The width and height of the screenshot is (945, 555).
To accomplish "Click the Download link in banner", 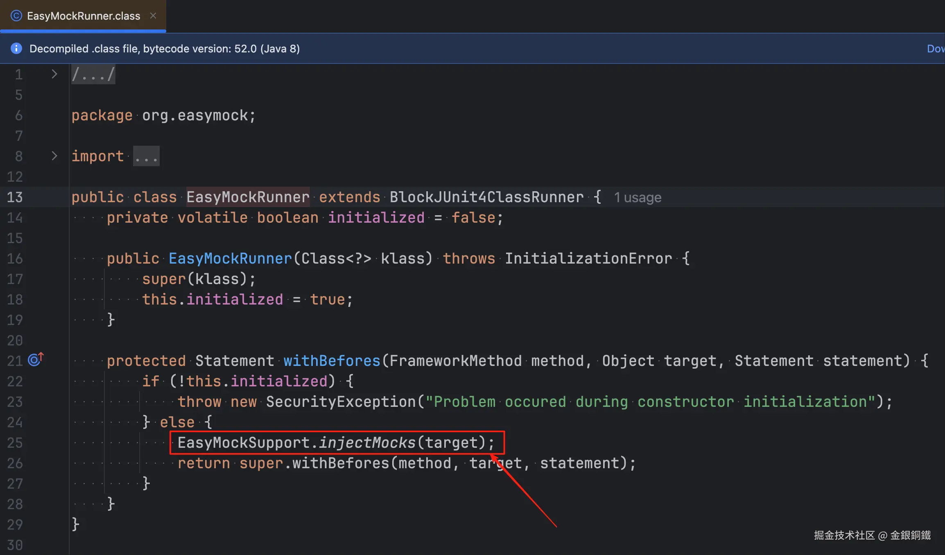I will click(x=935, y=48).
